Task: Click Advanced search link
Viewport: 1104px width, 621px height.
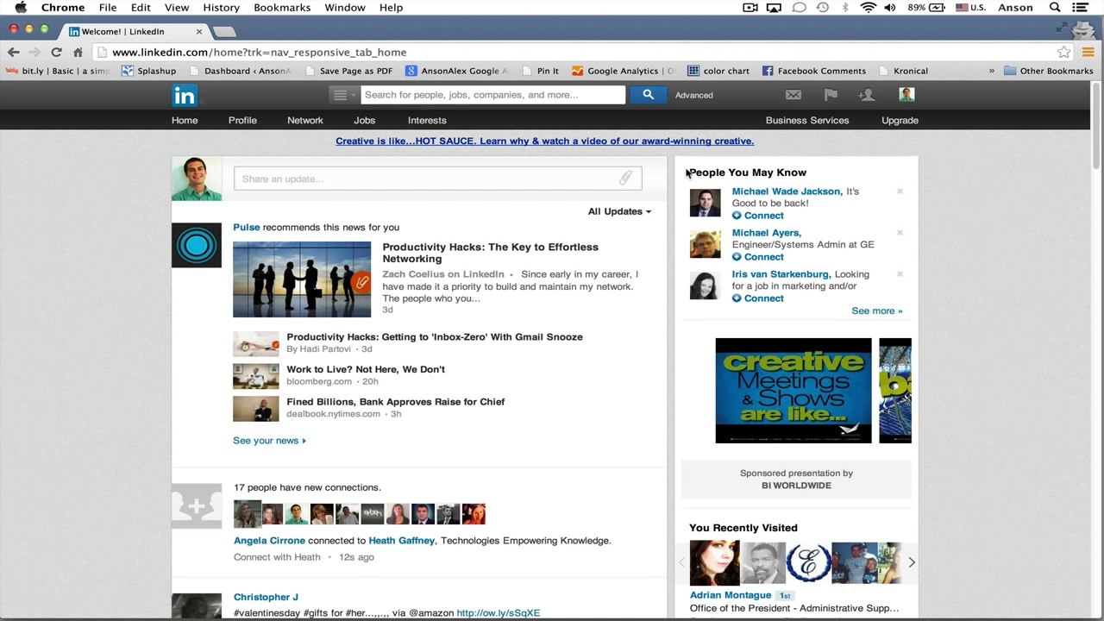Action: tap(694, 95)
